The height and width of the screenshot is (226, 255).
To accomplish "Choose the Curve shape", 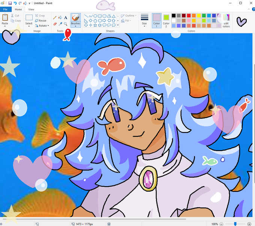I will [x=91, y=16].
